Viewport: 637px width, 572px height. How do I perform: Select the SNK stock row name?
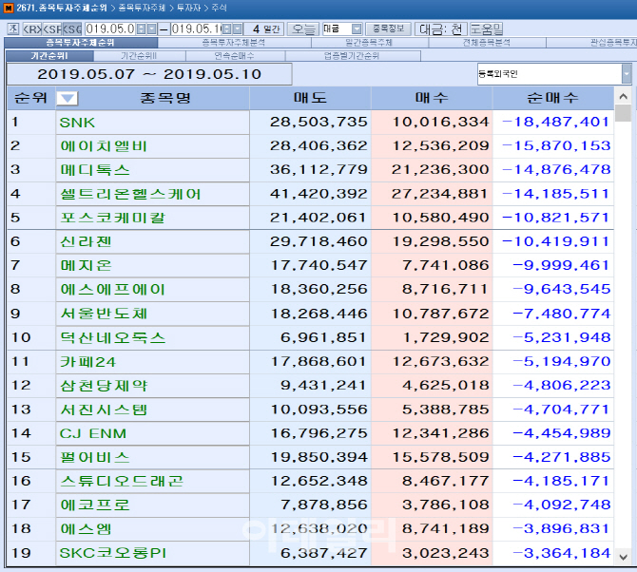(77, 123)
